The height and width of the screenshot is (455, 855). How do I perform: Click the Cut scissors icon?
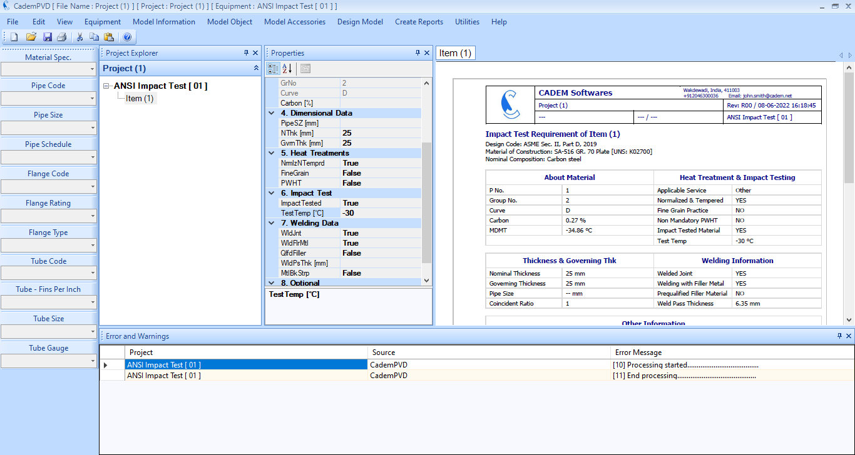[x=80, y=37]
